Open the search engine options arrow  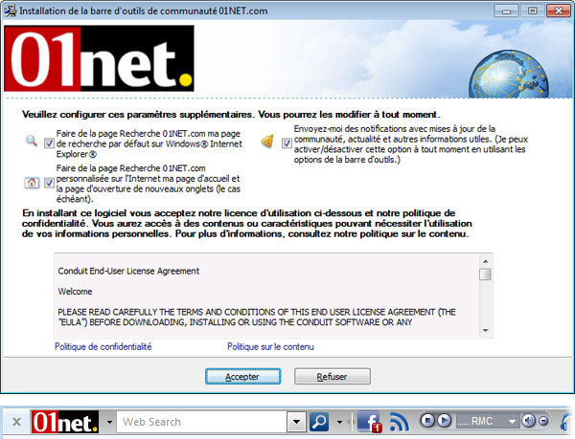click(x=339, y=423)
